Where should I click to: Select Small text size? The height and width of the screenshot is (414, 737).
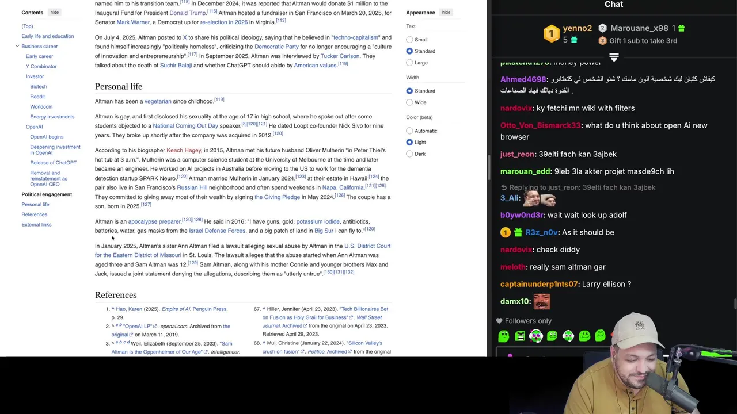click(409, 40)
